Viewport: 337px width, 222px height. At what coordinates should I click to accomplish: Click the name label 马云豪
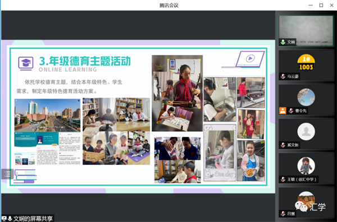click(x=293, y=76)
